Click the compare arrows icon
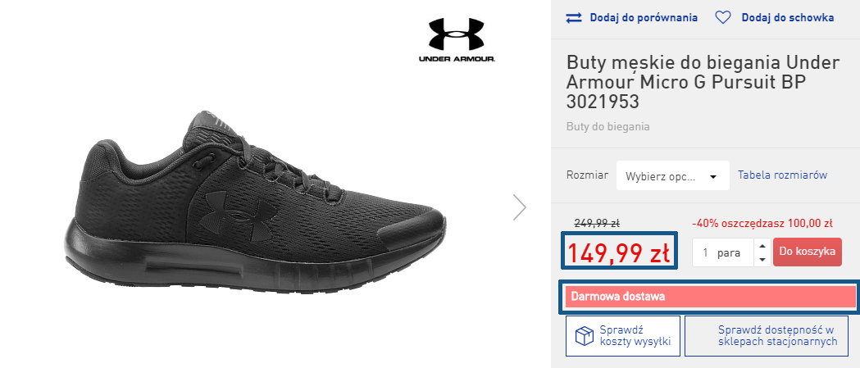The width and height of the screenshot is (860, 368). click(574, 17)
